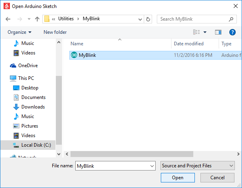Click the sidebar vertical scrollbar thumb
The width and height of the screenshot is (242, 188).
pyautogui.click(x=59, y=110)
